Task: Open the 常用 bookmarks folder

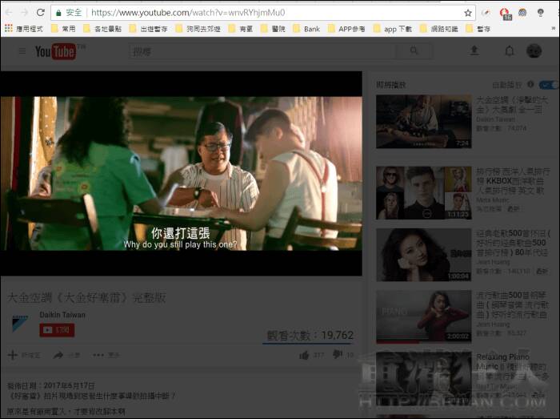Action: click(63, 29)
